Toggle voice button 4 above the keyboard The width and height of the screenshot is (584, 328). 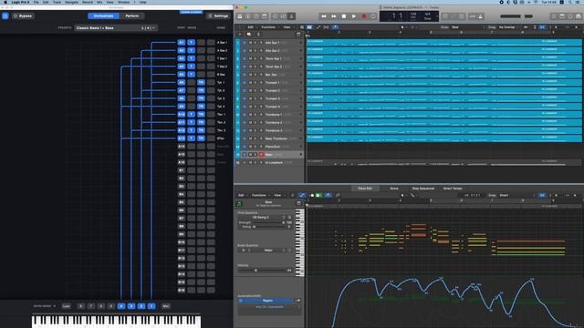[121, 306]
